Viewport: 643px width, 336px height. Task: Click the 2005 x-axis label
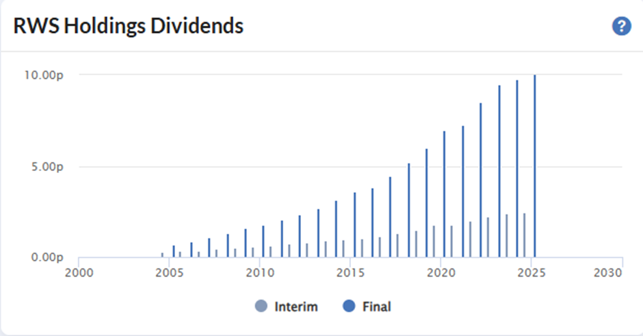170,273
